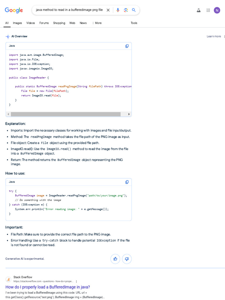Open the Shopping tab
This screenshot has width=225, height=300.
(59, 23)
